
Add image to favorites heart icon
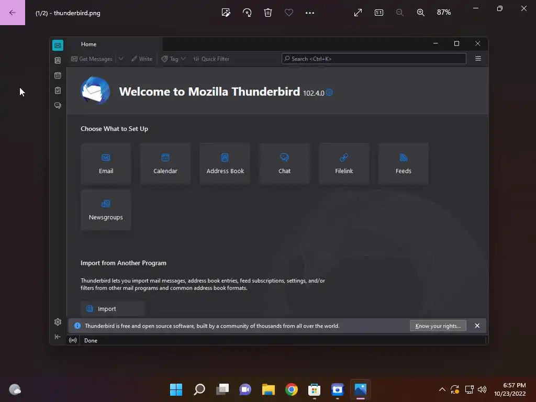289,13
